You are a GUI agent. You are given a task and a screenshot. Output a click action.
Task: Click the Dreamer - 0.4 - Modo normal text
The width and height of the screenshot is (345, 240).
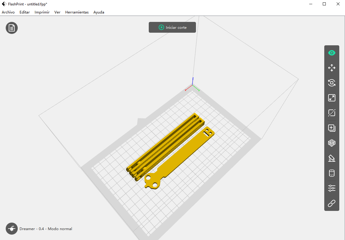[x=46, y=229]
